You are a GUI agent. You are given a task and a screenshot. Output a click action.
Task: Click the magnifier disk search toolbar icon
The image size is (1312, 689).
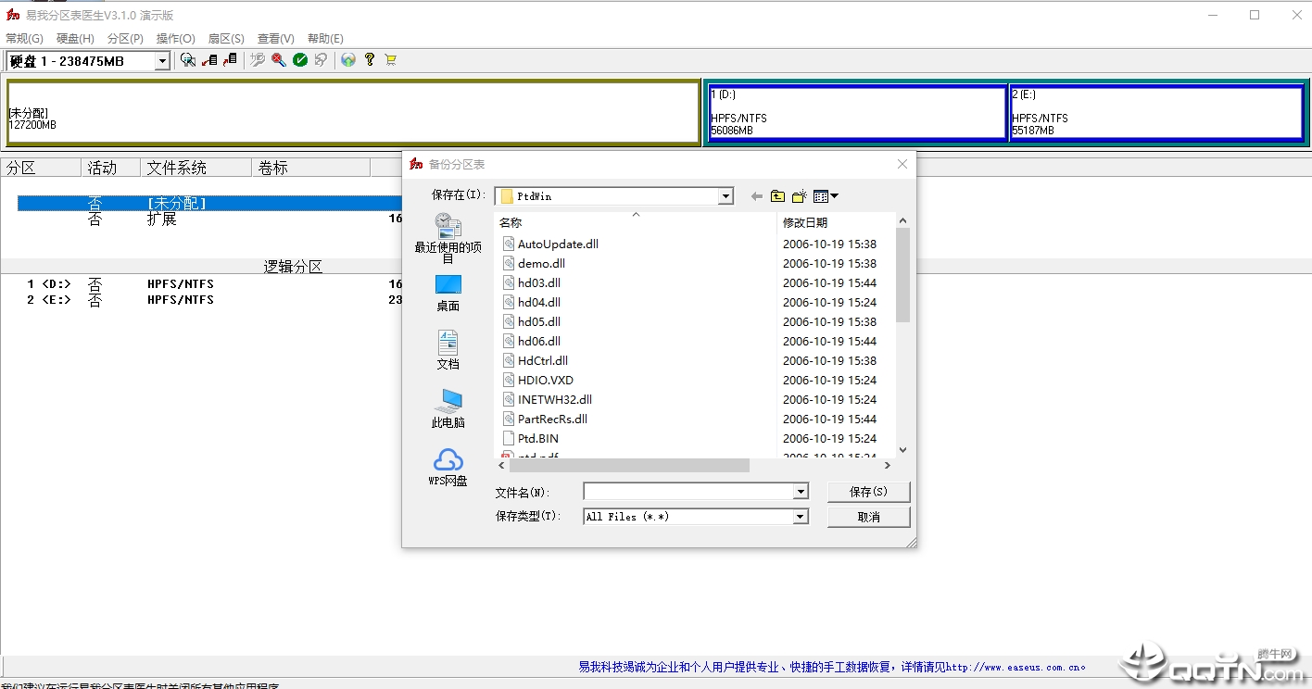(x=188, y=60)
